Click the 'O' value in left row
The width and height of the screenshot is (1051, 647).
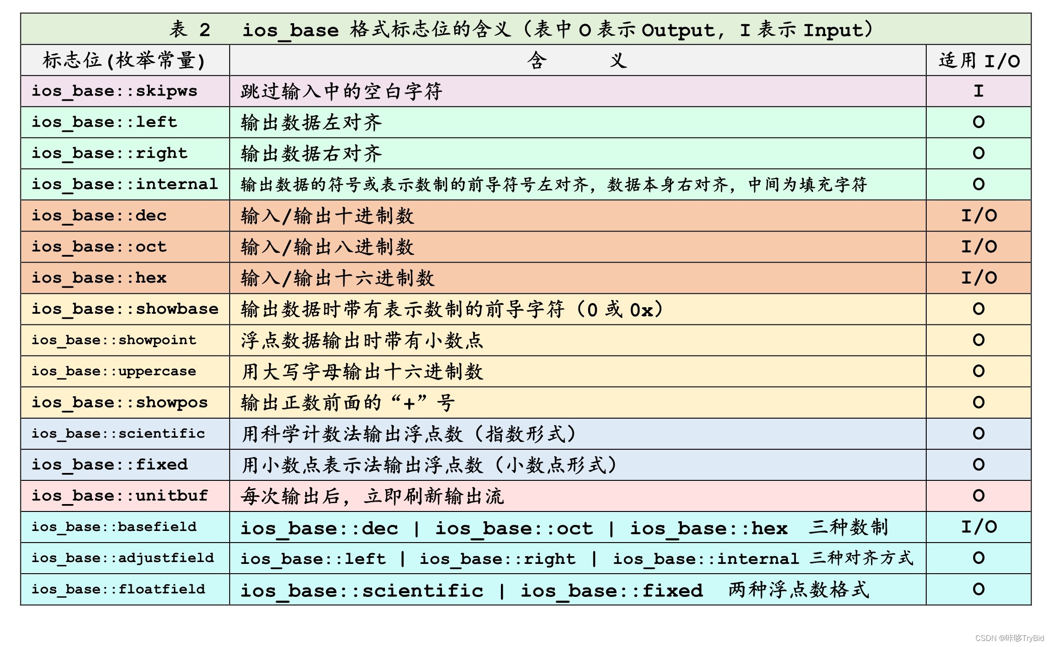[979, 122]
